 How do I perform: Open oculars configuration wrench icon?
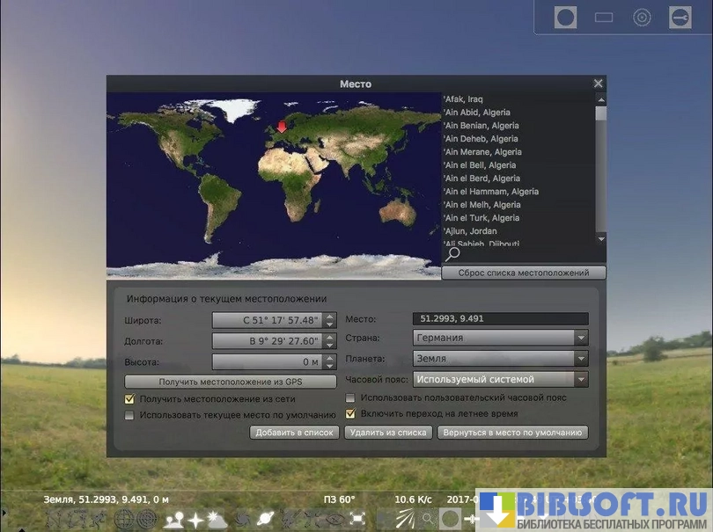pos(680,17)
